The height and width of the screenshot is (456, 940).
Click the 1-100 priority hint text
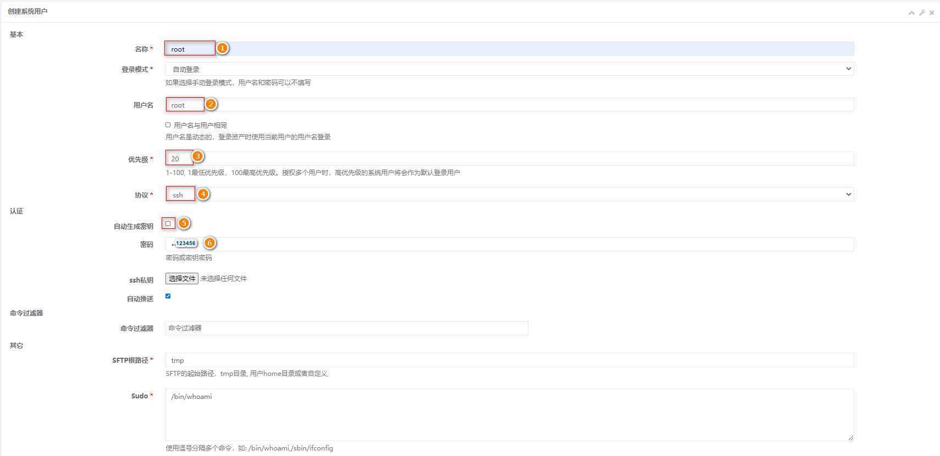coord(313,173)
